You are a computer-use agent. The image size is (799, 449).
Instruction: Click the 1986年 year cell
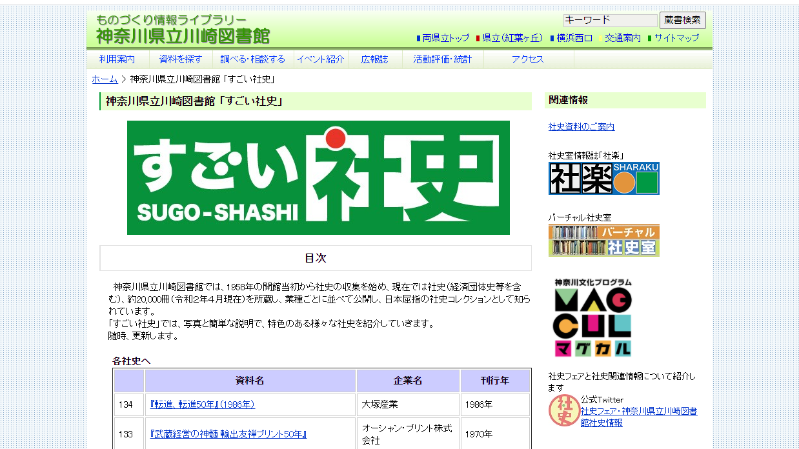point(495,404)
